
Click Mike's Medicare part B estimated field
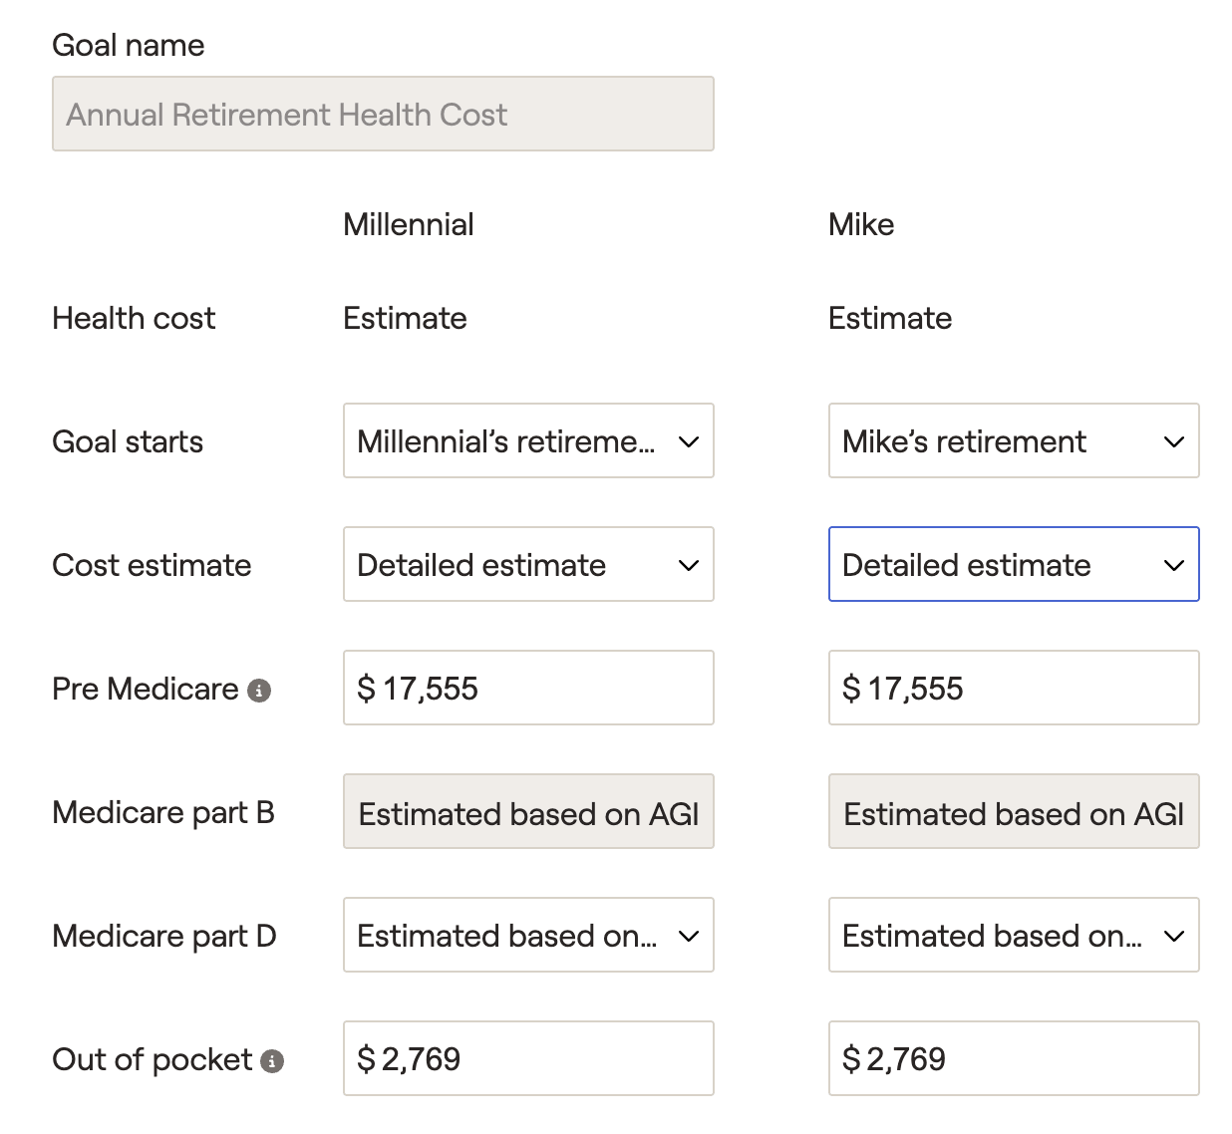(x=1013, y=812)
